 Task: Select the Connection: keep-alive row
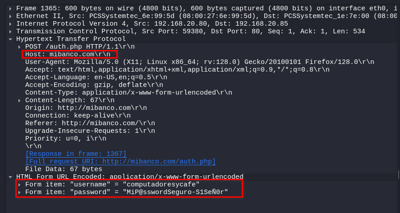click(x=78, y=115)
